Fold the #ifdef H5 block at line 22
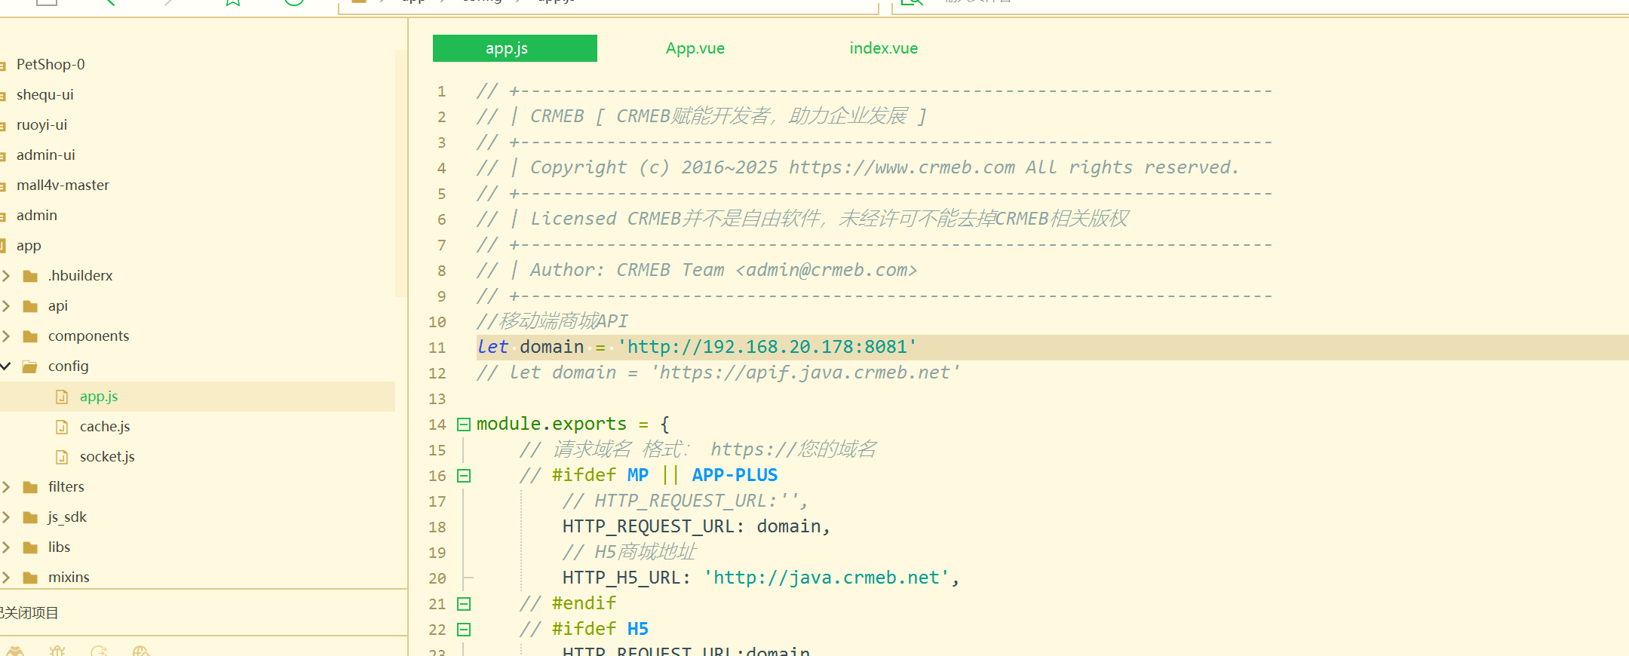This screenshot has width=1629, height=656. tap(464, 630)
